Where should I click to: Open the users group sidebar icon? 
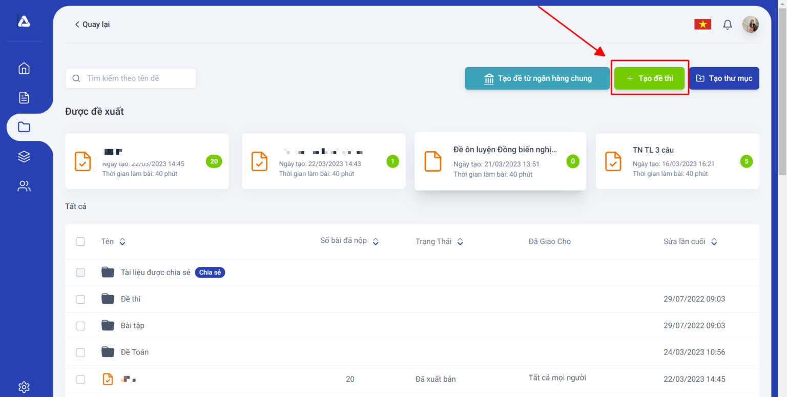pos(24,186)
